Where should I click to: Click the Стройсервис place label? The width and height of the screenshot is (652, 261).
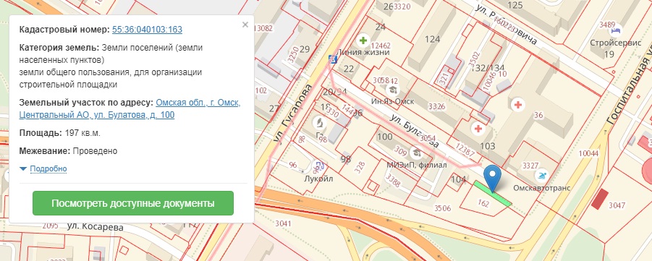[615, 43]
